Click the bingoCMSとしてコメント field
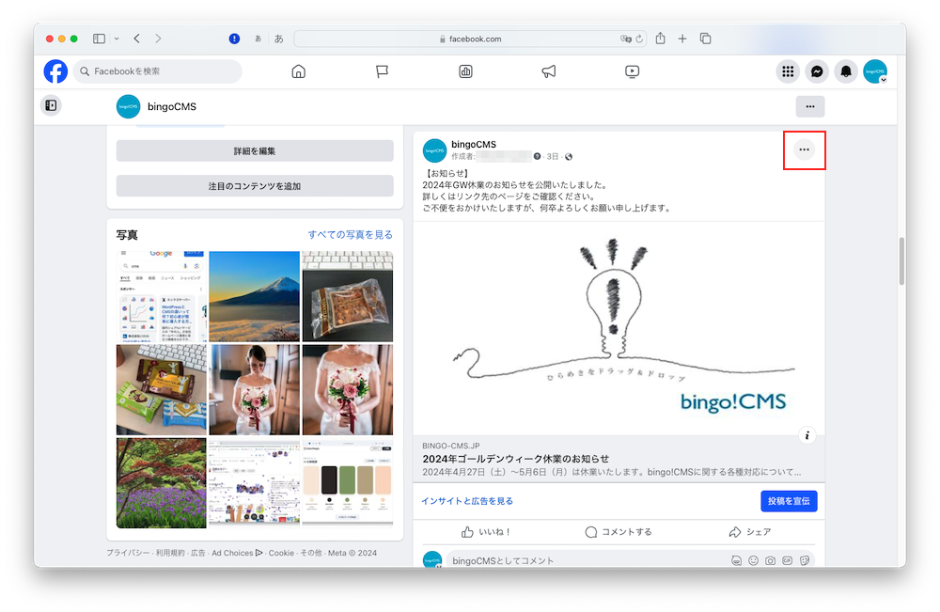 click(630, 560)
